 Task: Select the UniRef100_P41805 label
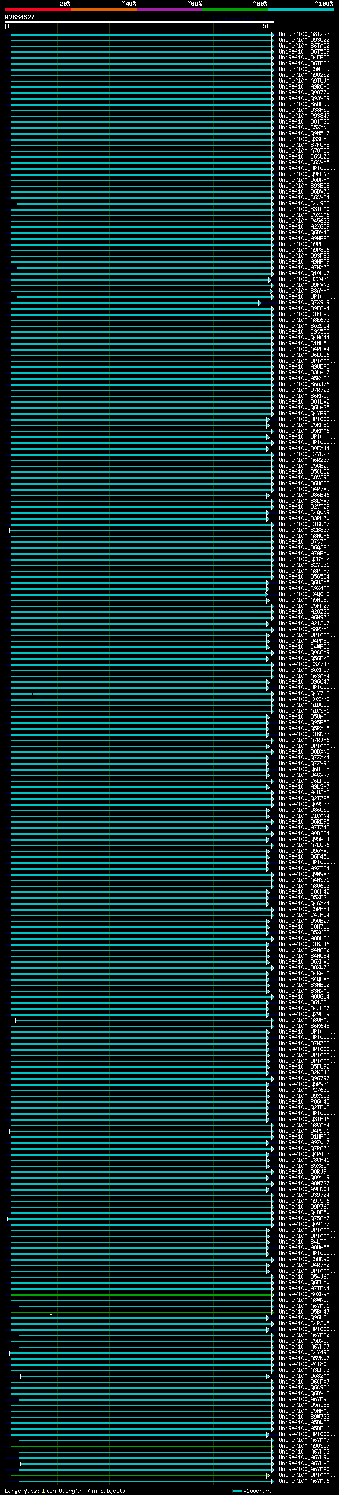pos(304,1365)
